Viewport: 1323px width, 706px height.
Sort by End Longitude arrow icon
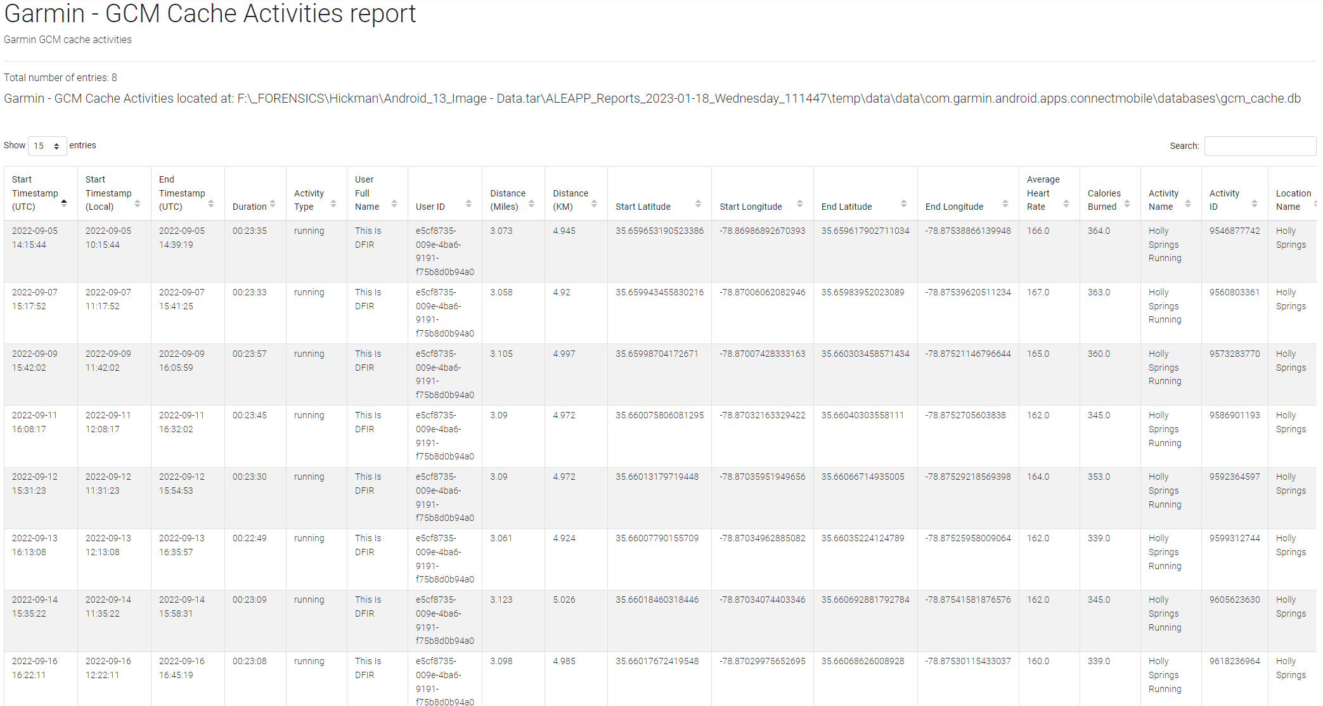pyautogui.click(x=1005, y=203)
